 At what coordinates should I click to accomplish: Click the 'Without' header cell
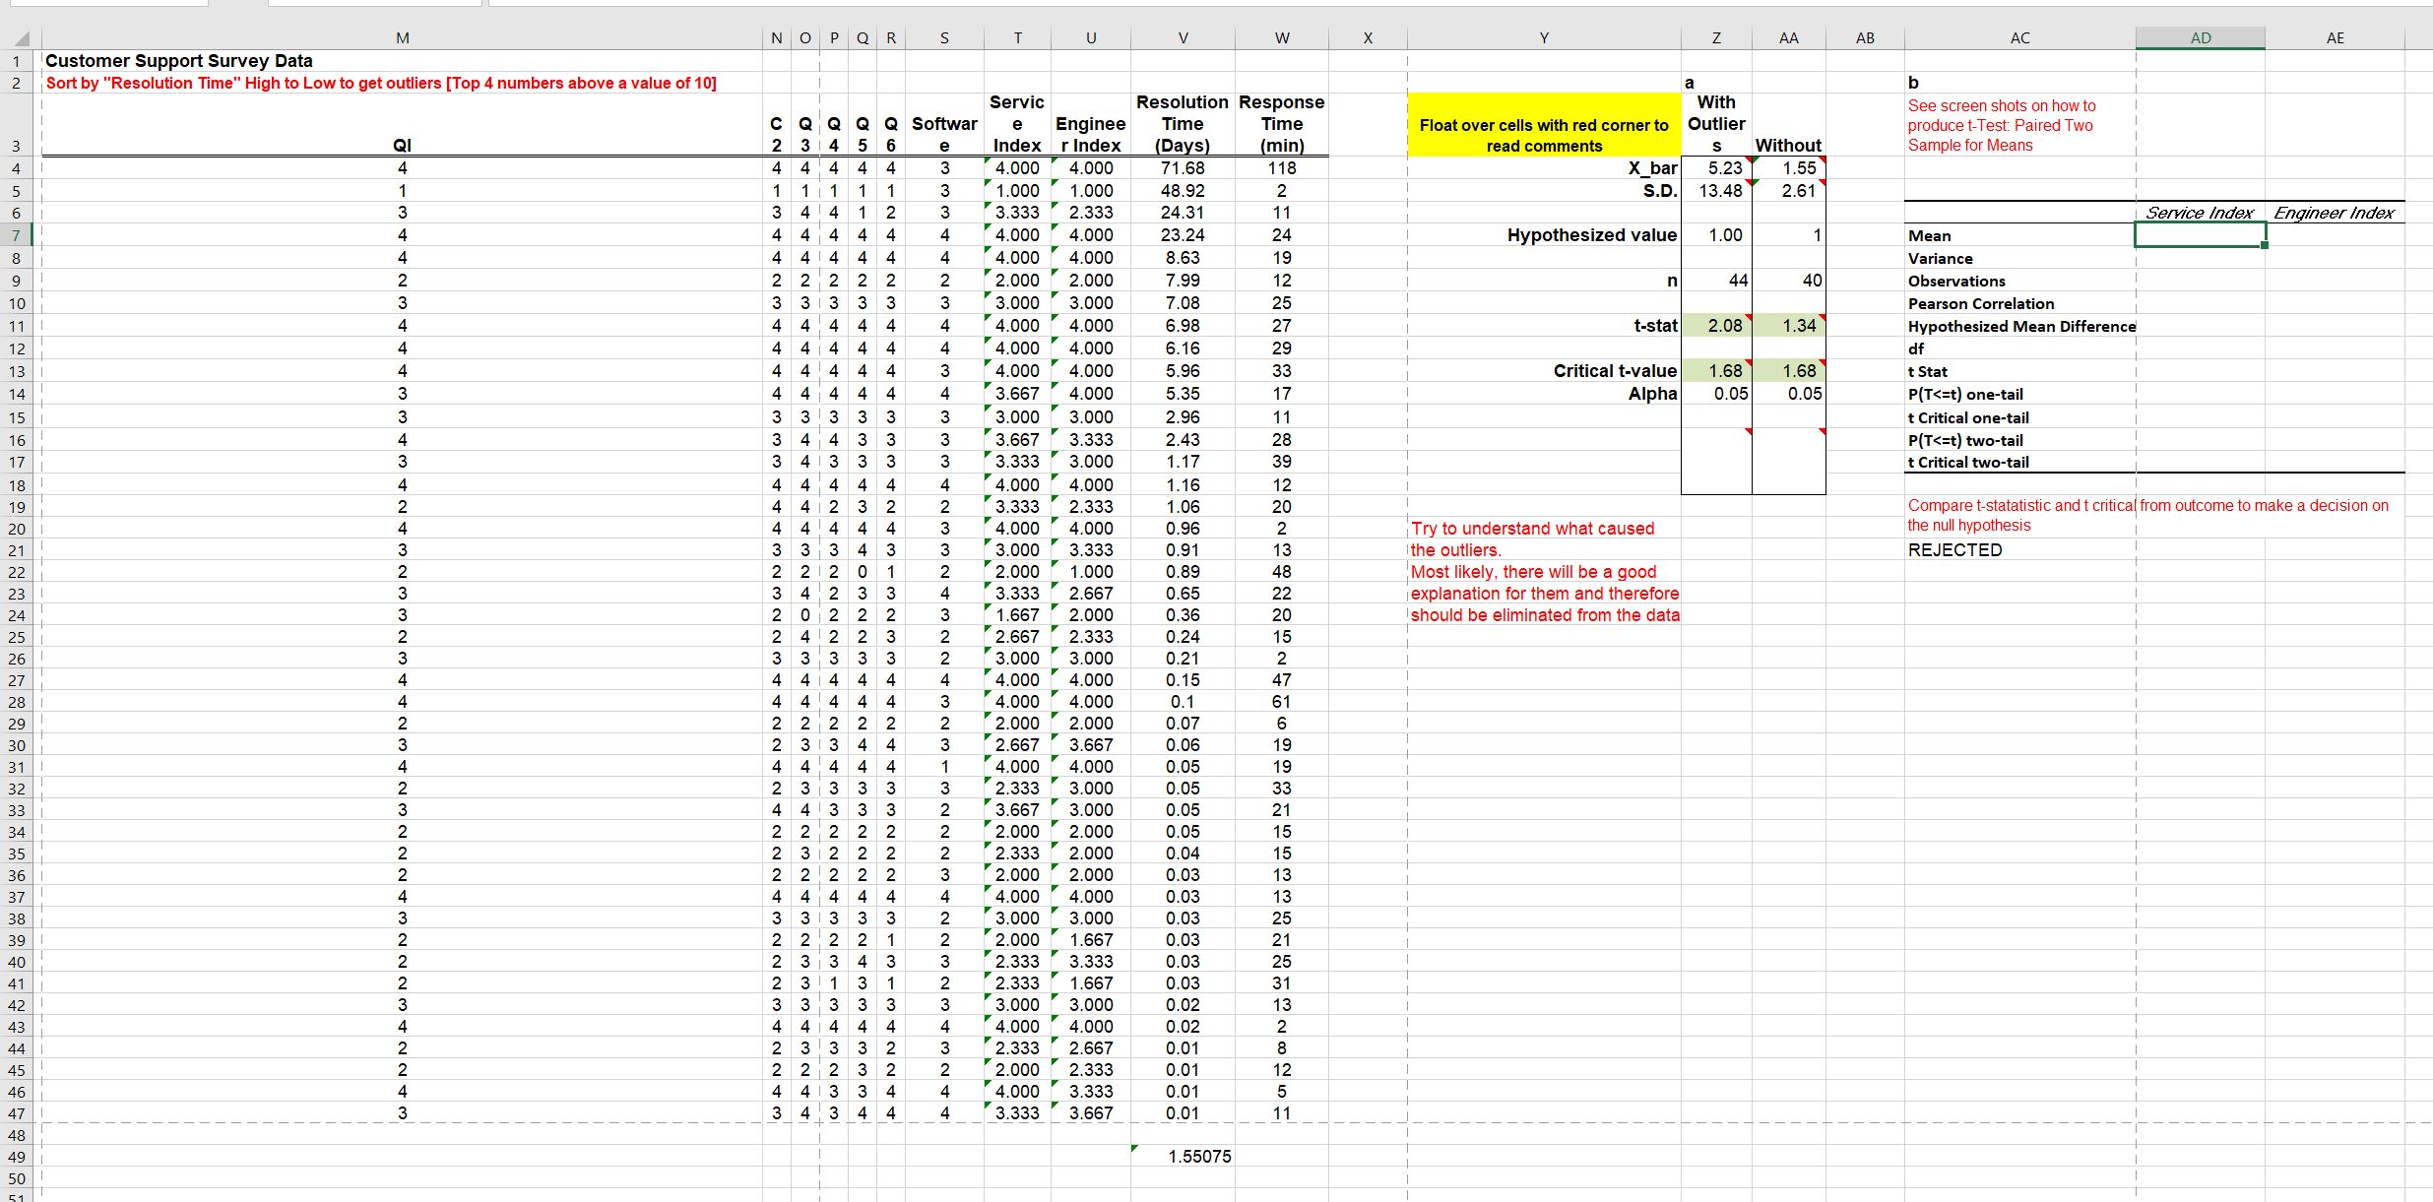point(1788,146)
